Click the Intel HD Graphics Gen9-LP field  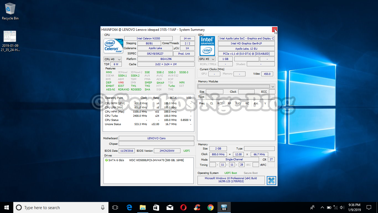(x=246, y=44)
